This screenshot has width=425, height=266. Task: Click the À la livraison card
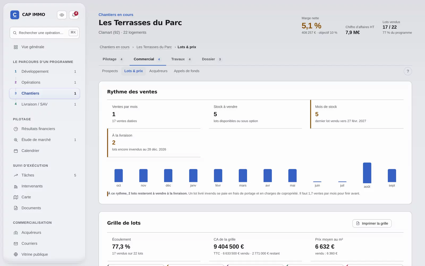[x=154, y=143]
